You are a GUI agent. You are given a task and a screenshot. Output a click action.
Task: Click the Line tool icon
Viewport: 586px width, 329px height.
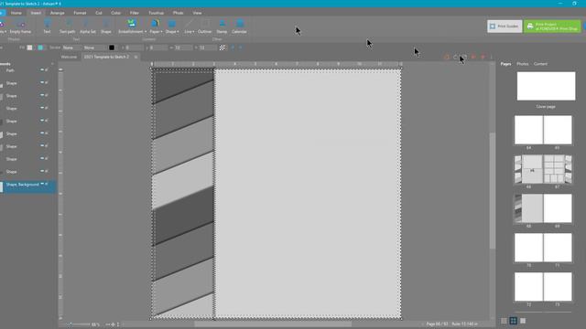189,24
